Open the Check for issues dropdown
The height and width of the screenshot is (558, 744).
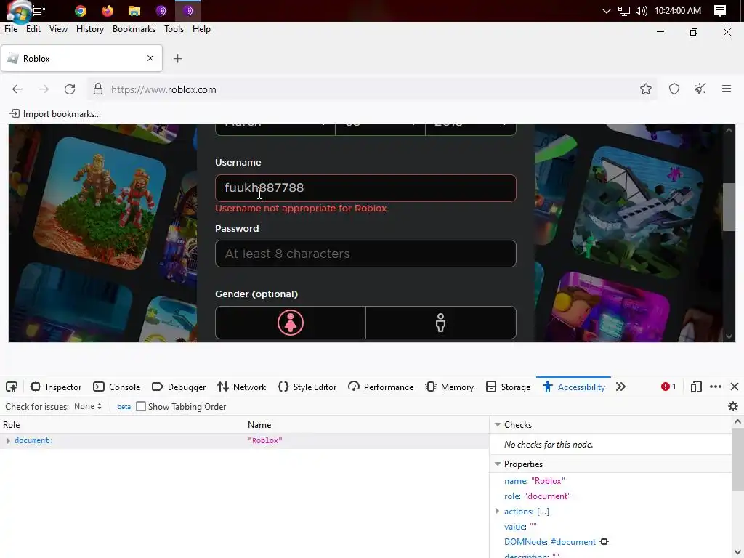[x=88, y=406]
